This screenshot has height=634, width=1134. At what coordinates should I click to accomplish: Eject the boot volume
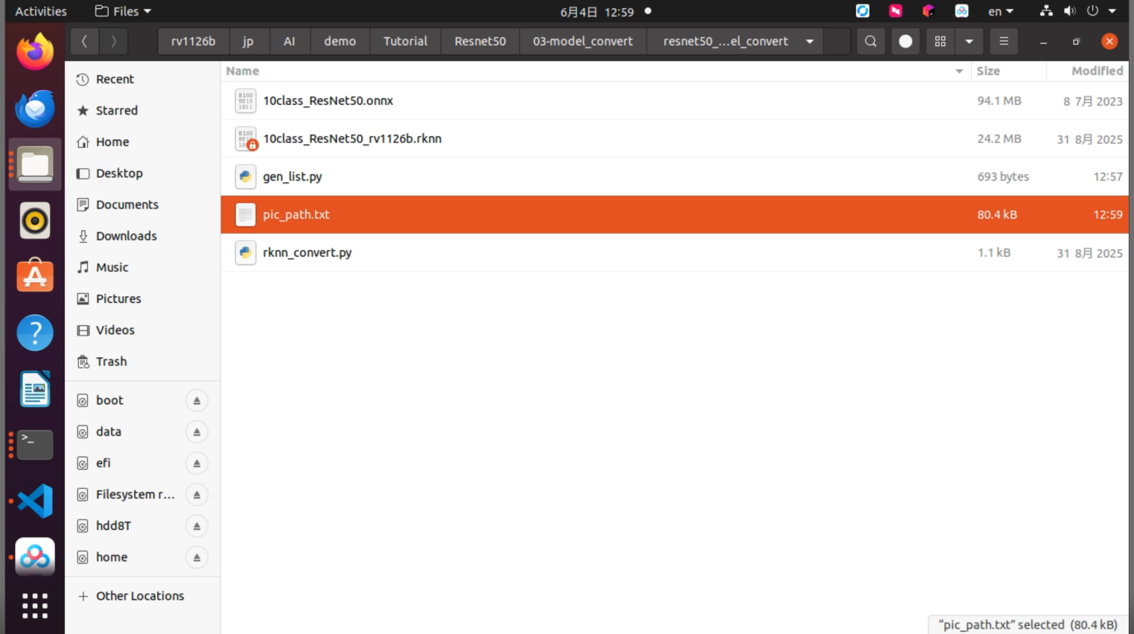point(197,400)
